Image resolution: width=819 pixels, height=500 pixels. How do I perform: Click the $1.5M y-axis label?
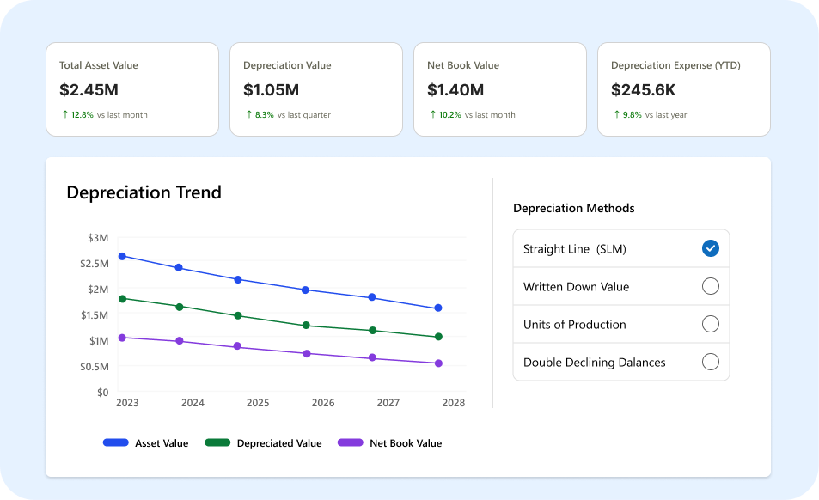(x=95, y=315)
